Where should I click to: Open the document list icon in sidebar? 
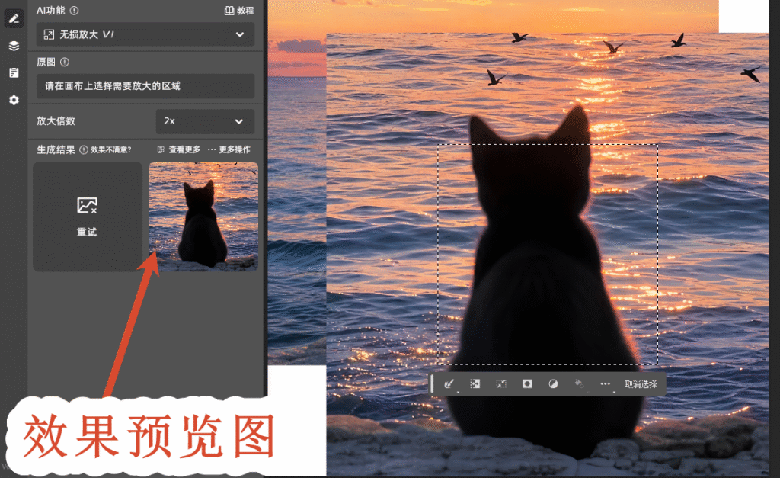(14, 72)
